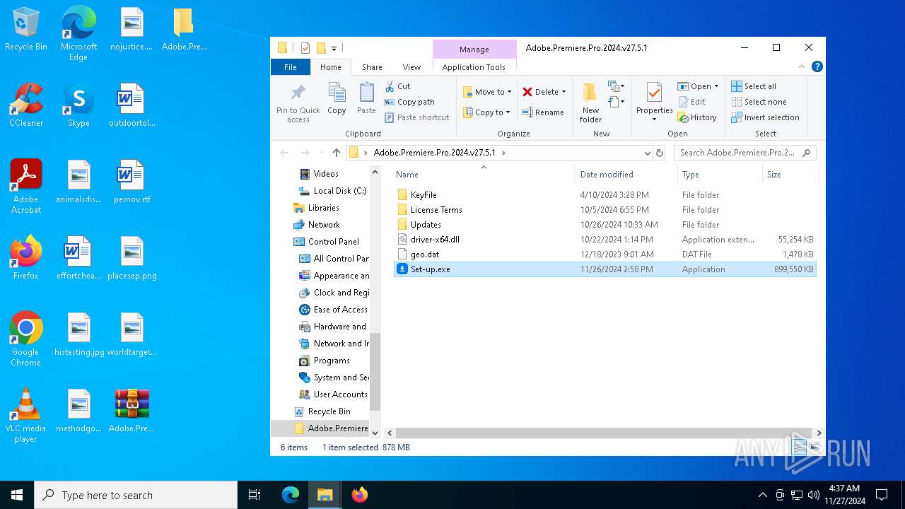The height and width of the screenshot is (509, 905).
Task: Open Adobe Acrobat desktop icon
Action: (x=26, y=187)
